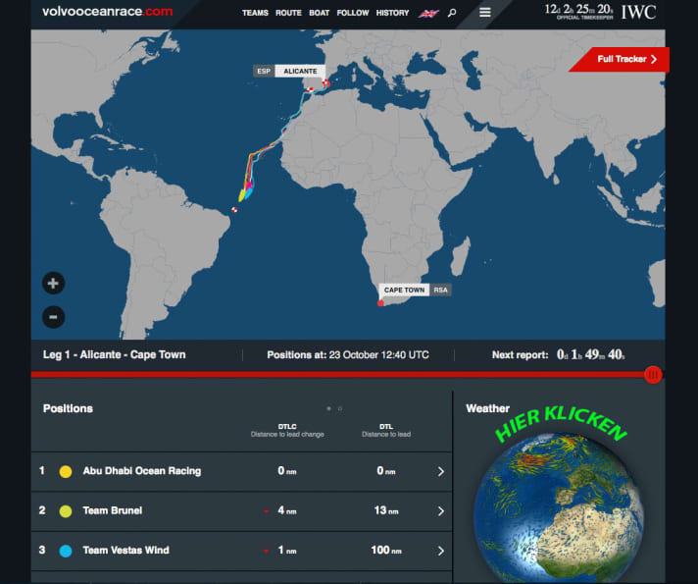Click the DTL column header
Image resolution: width=698 pixels, height=584 pixels.
386,430
